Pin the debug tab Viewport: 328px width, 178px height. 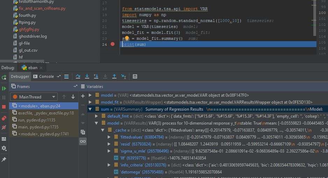pyautogui.click(x=4, y=160)
